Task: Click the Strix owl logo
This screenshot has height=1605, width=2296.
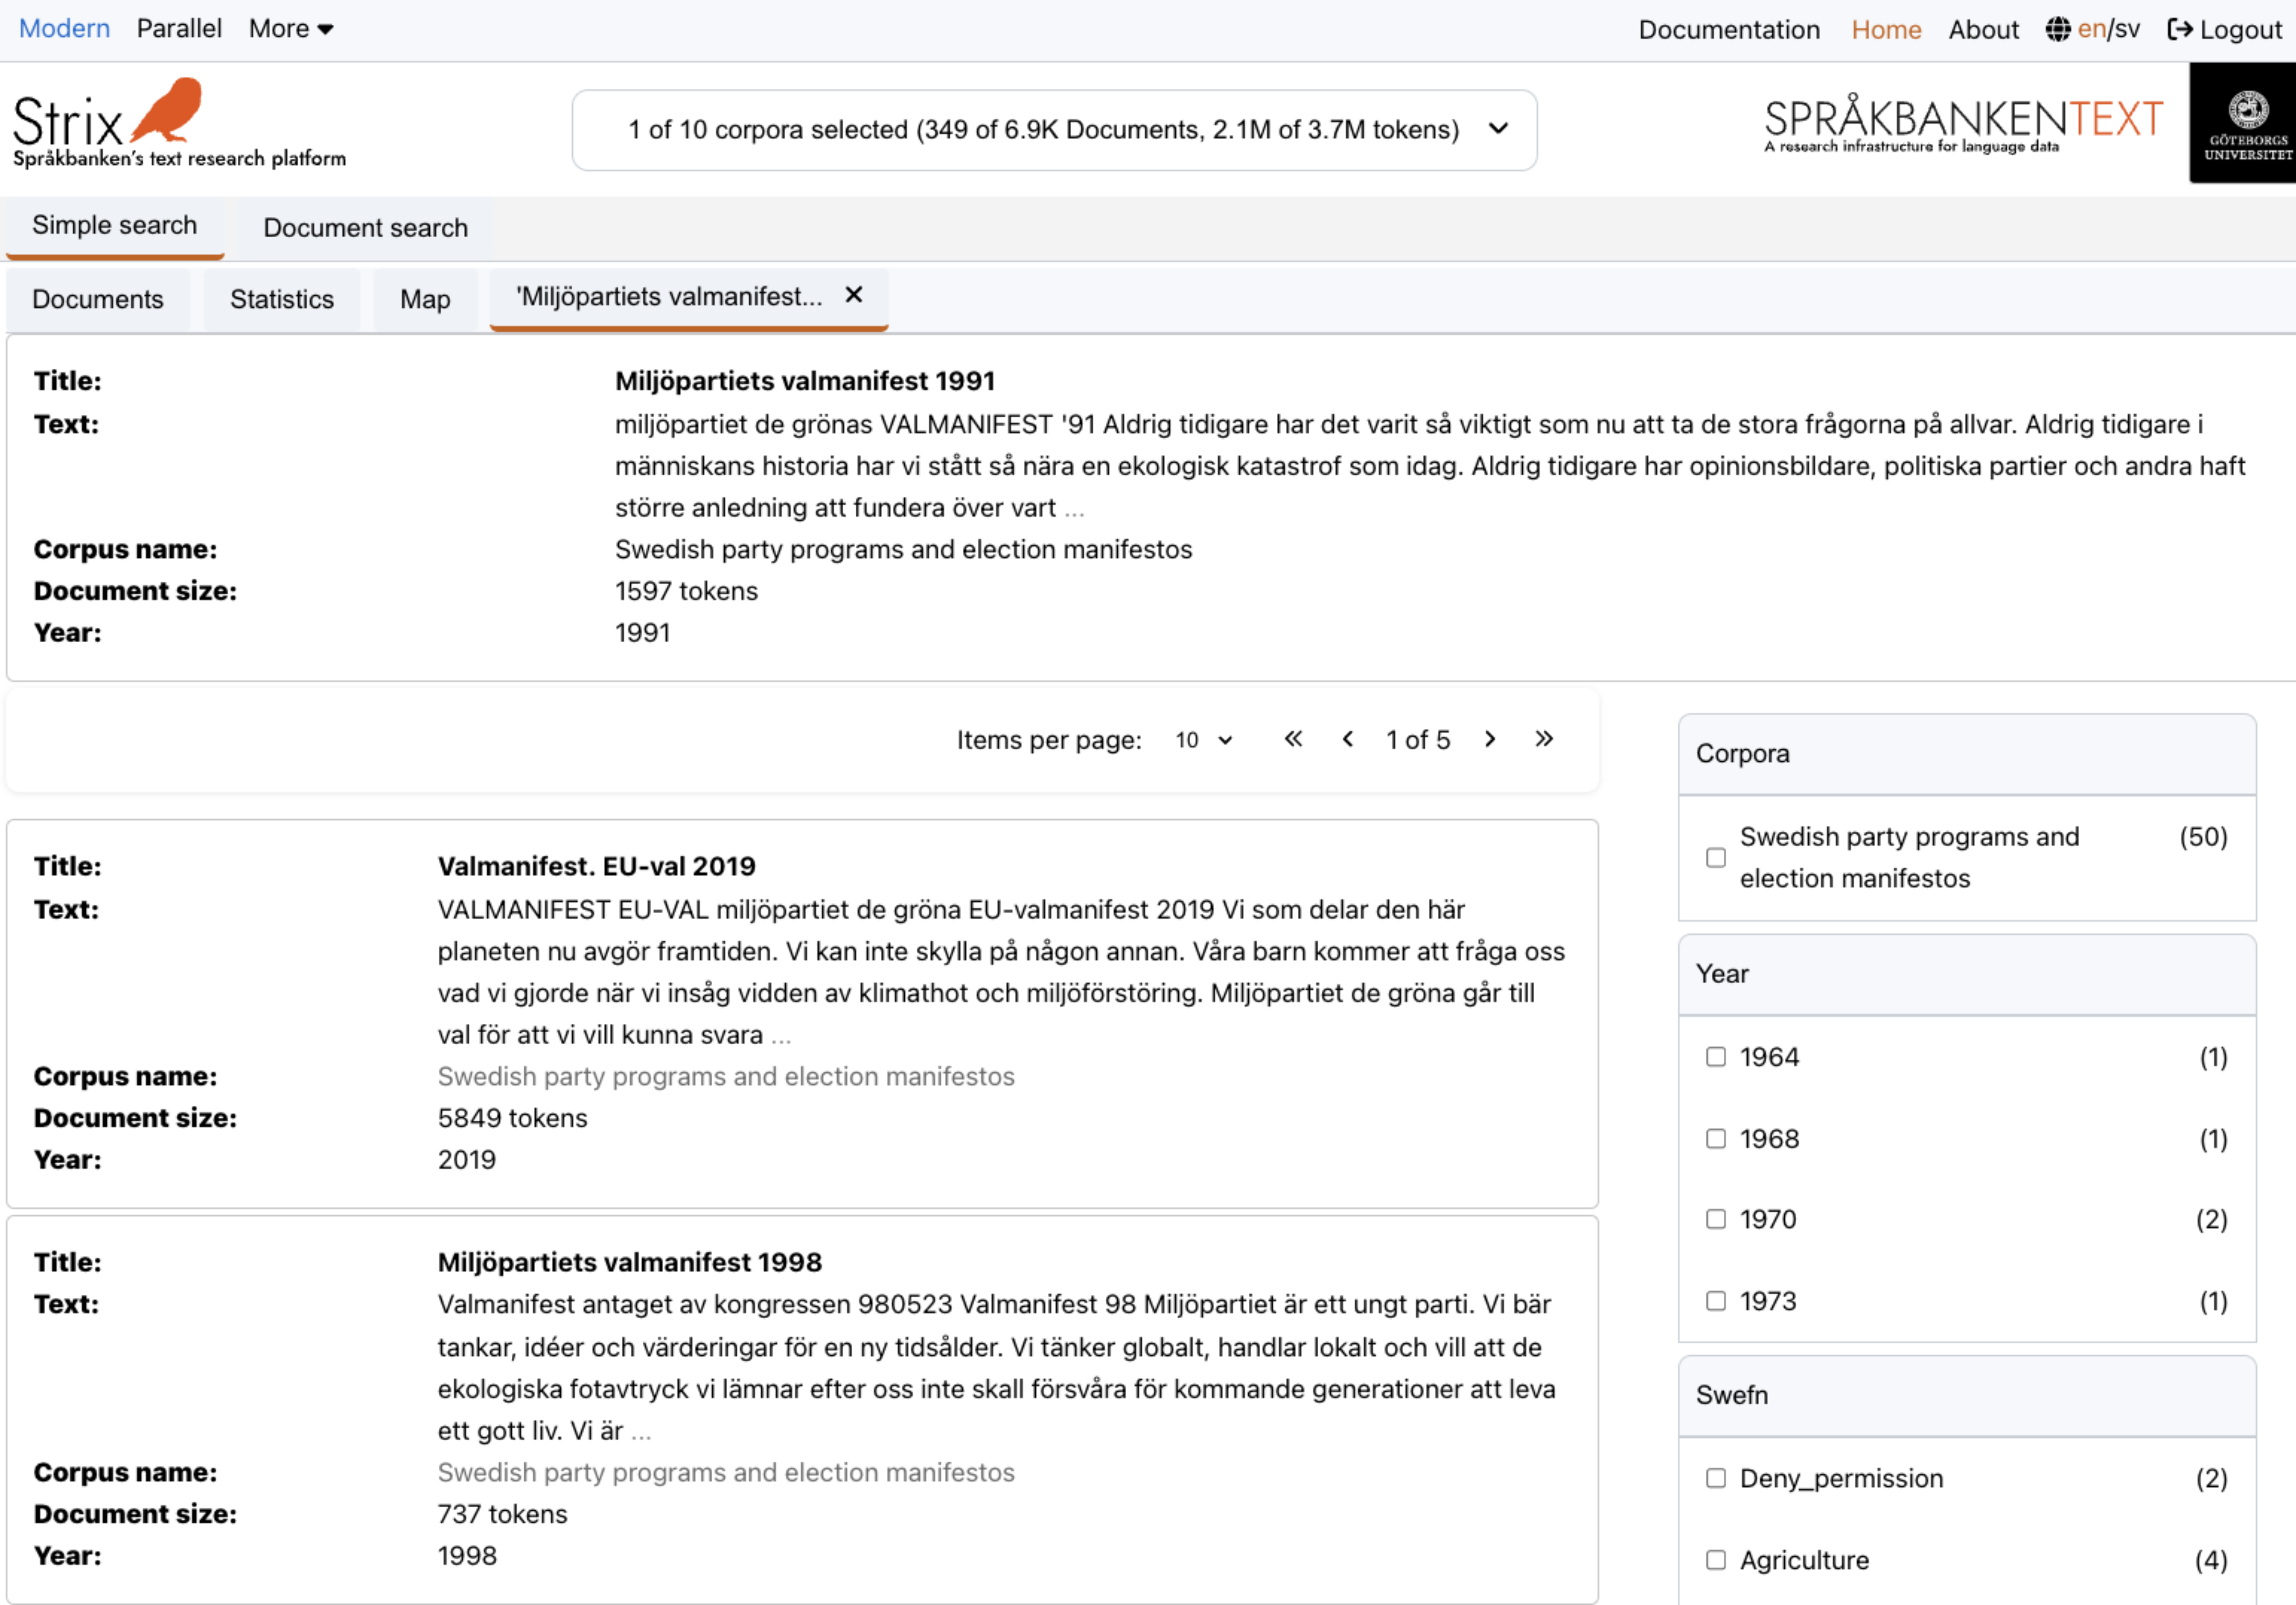Action: pyautogui.click(x=179, y=123)
